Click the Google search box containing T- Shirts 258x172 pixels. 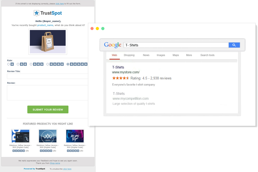[176, 45]
